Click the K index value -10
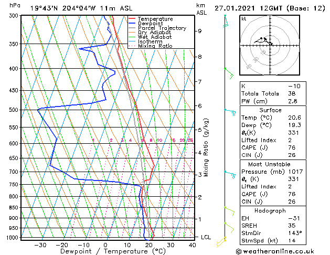The height and width of the screenshot is (255, 330). (x=294, y=86)
